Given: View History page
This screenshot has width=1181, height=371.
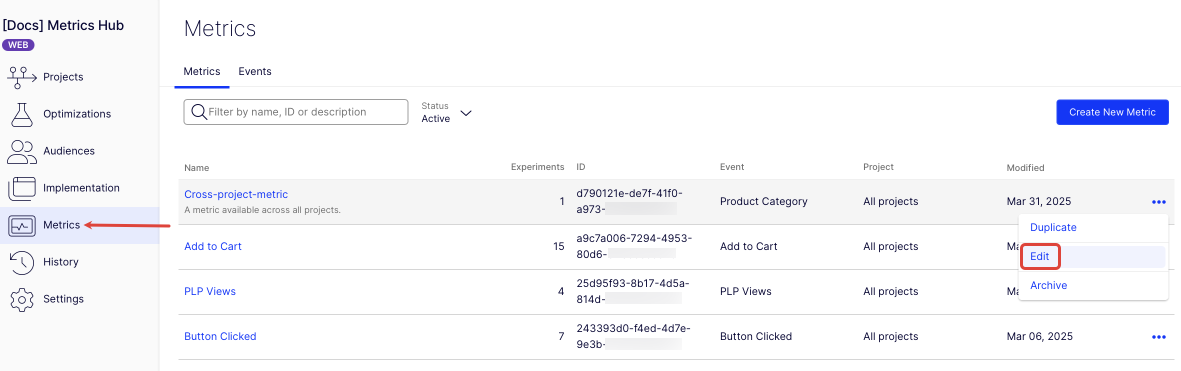Looking at the screenshot, I should coord(61,262).
